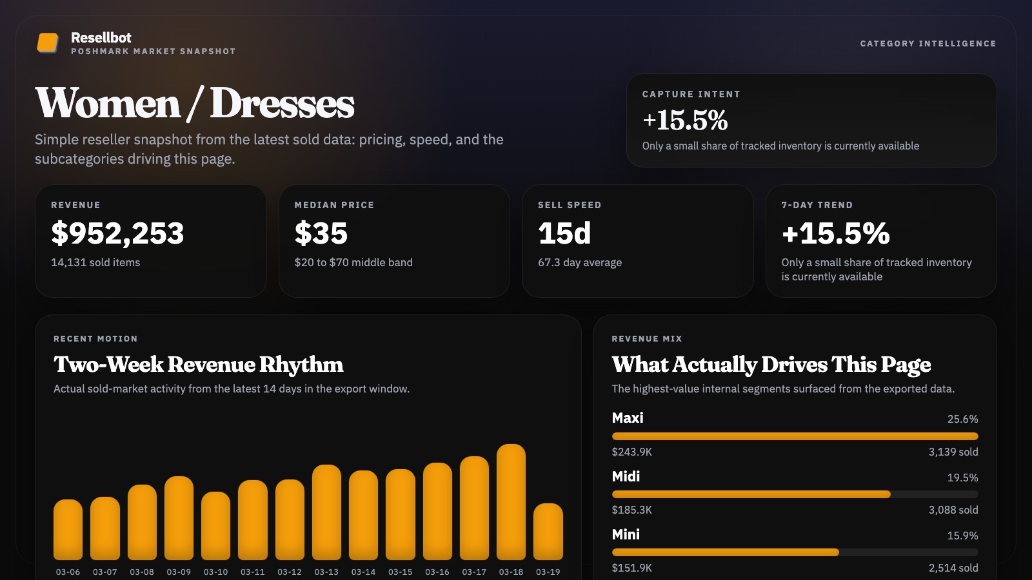Select the Maxi segment label
This screenshot has height=580, width=1032.
(628, 418)
